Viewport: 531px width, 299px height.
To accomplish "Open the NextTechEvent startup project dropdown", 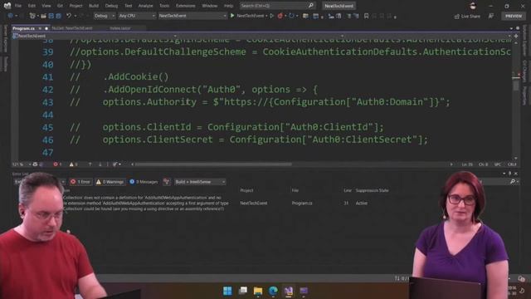I will click(x=192, y=16).
